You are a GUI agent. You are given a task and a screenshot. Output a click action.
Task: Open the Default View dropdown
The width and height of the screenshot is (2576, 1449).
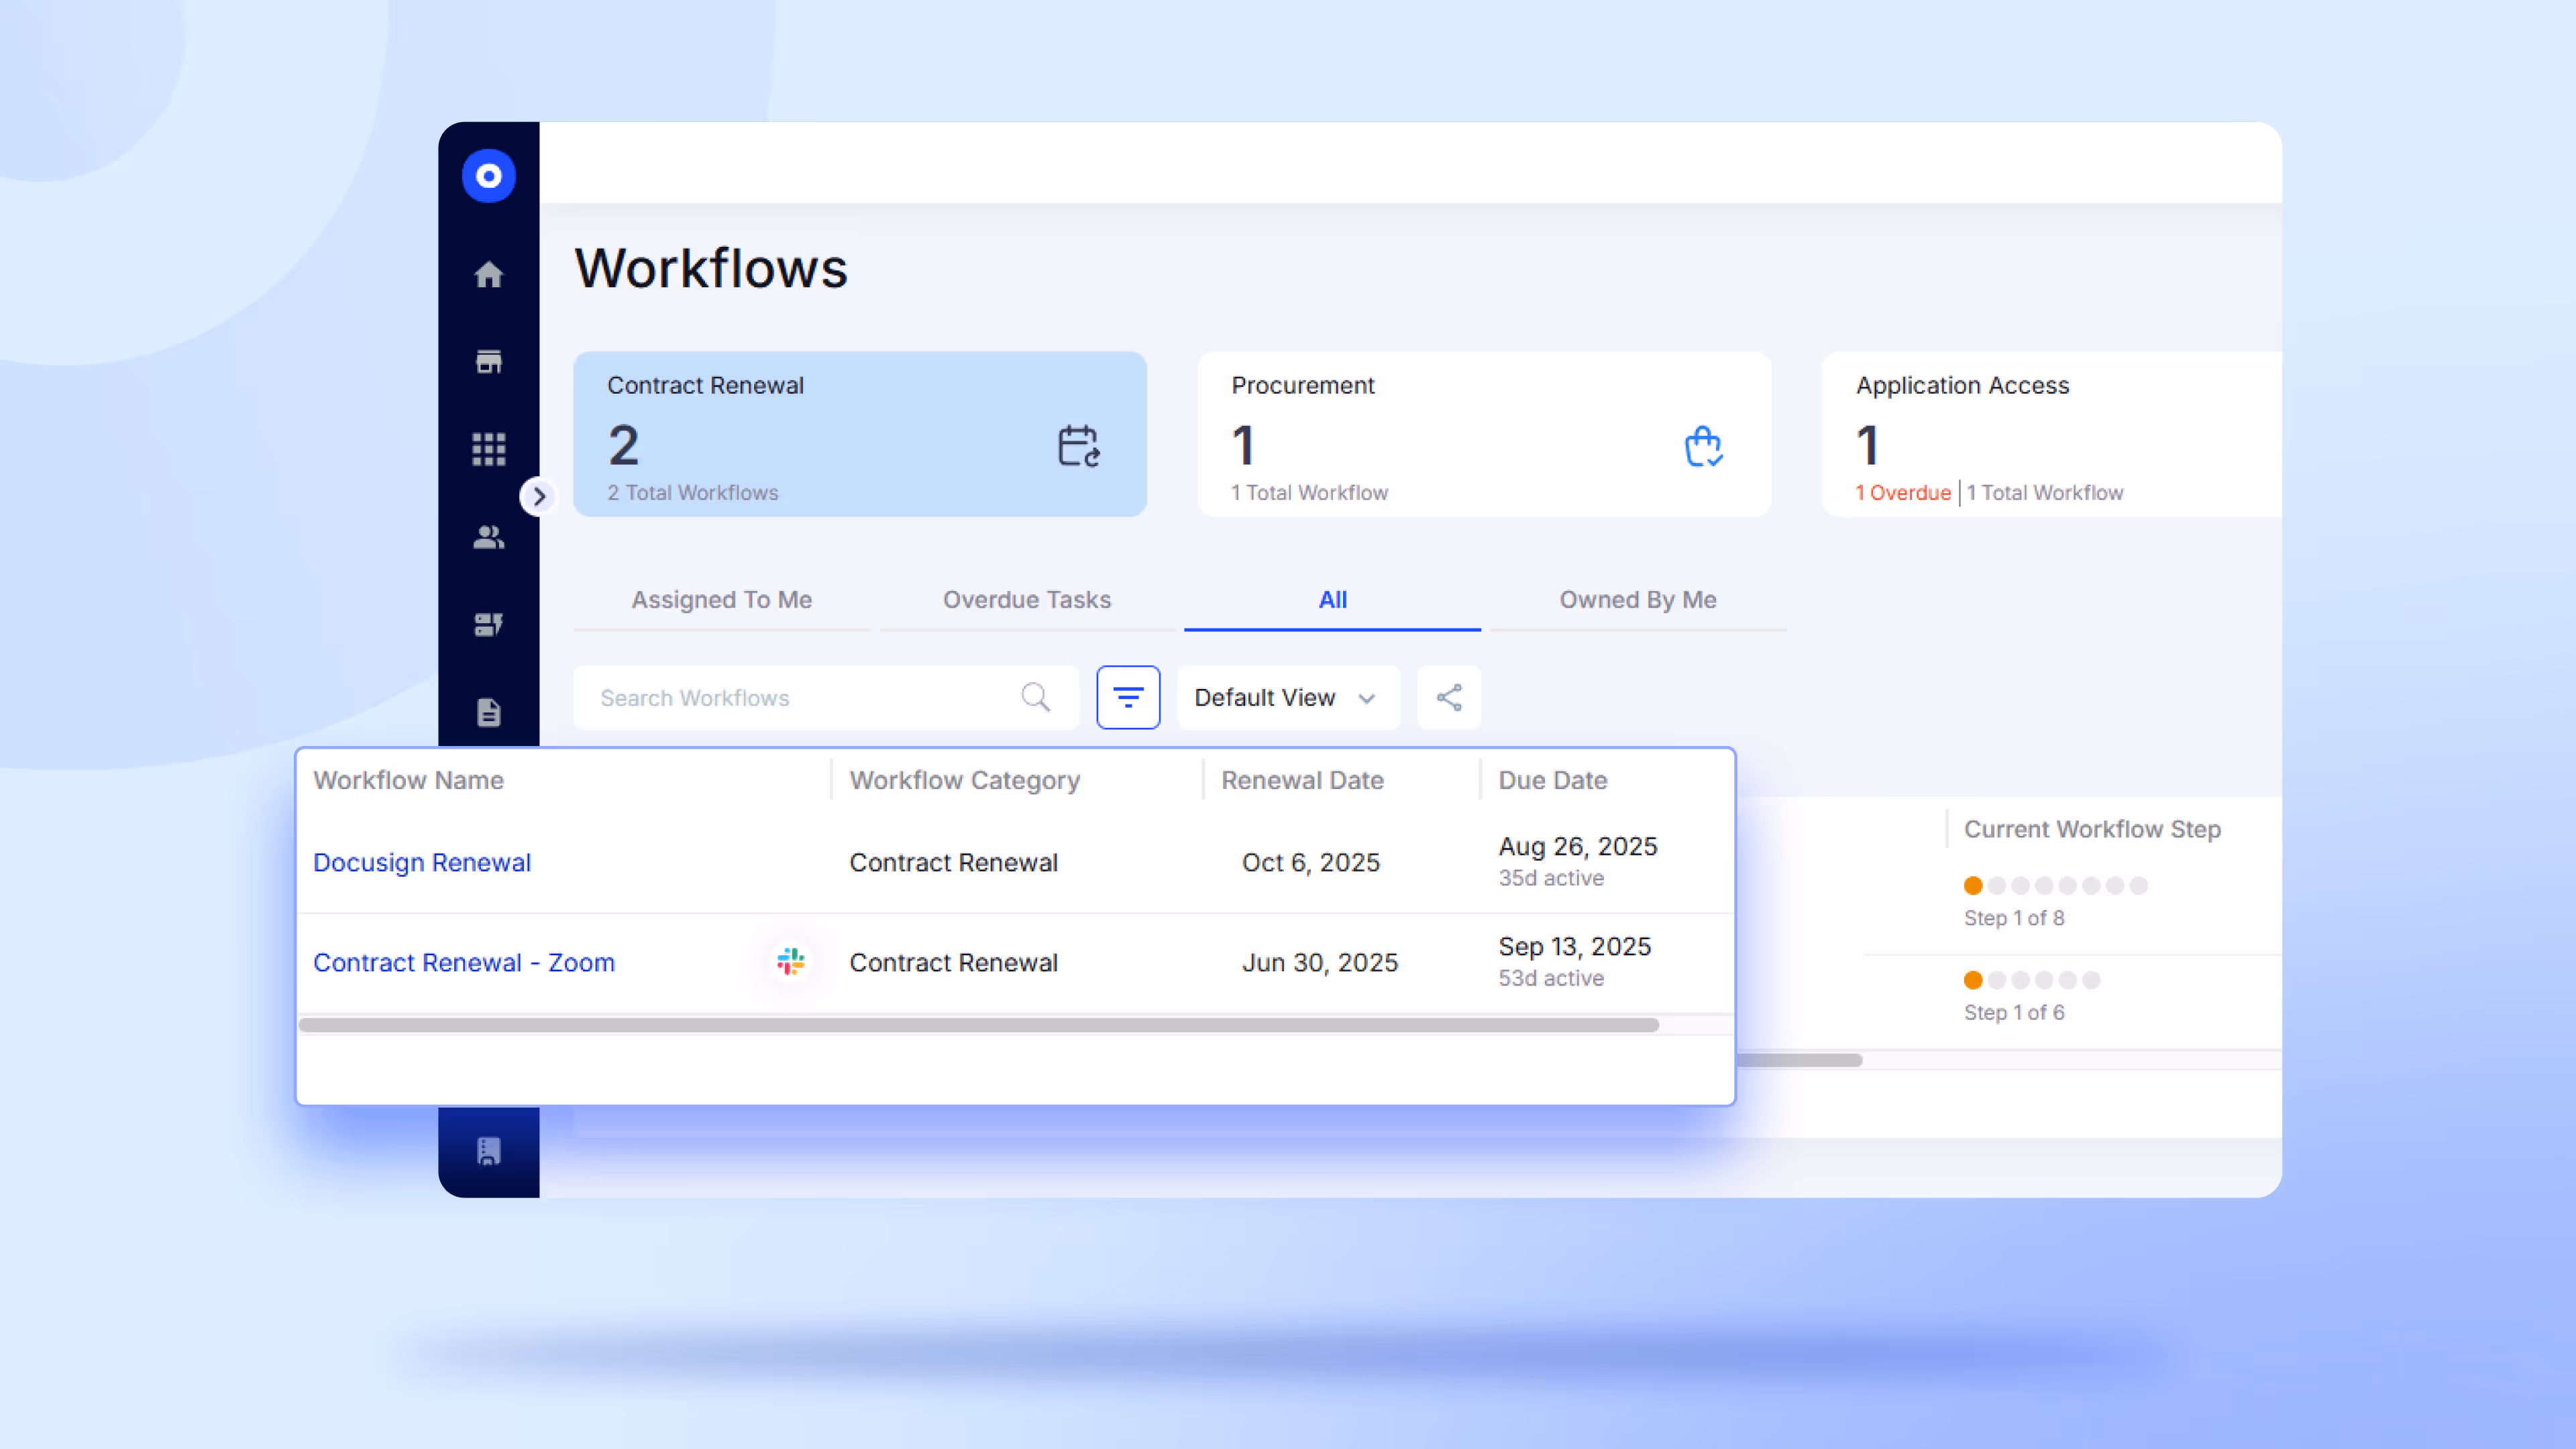pos(1287,697)
